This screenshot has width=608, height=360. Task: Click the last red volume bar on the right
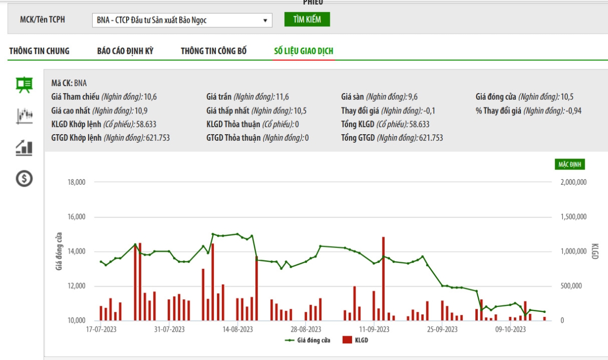point(545,318)
